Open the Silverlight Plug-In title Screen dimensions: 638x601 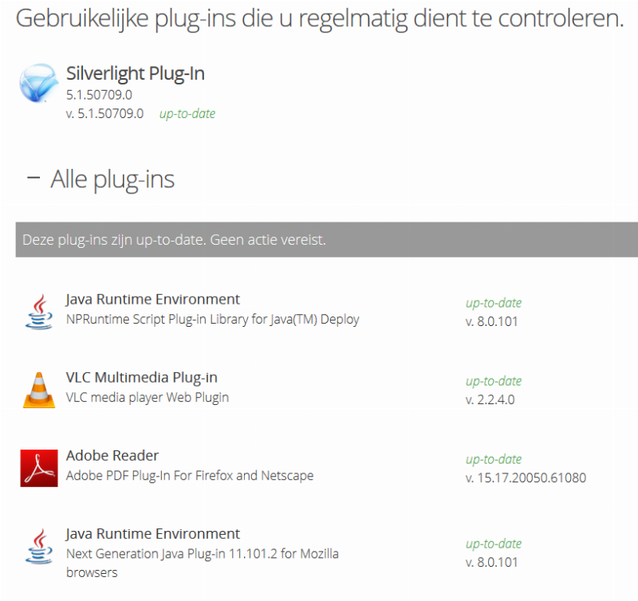pos(135,74)
